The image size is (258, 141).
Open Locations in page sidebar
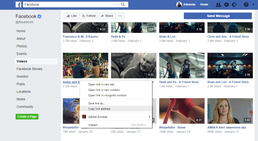(23, 92)
